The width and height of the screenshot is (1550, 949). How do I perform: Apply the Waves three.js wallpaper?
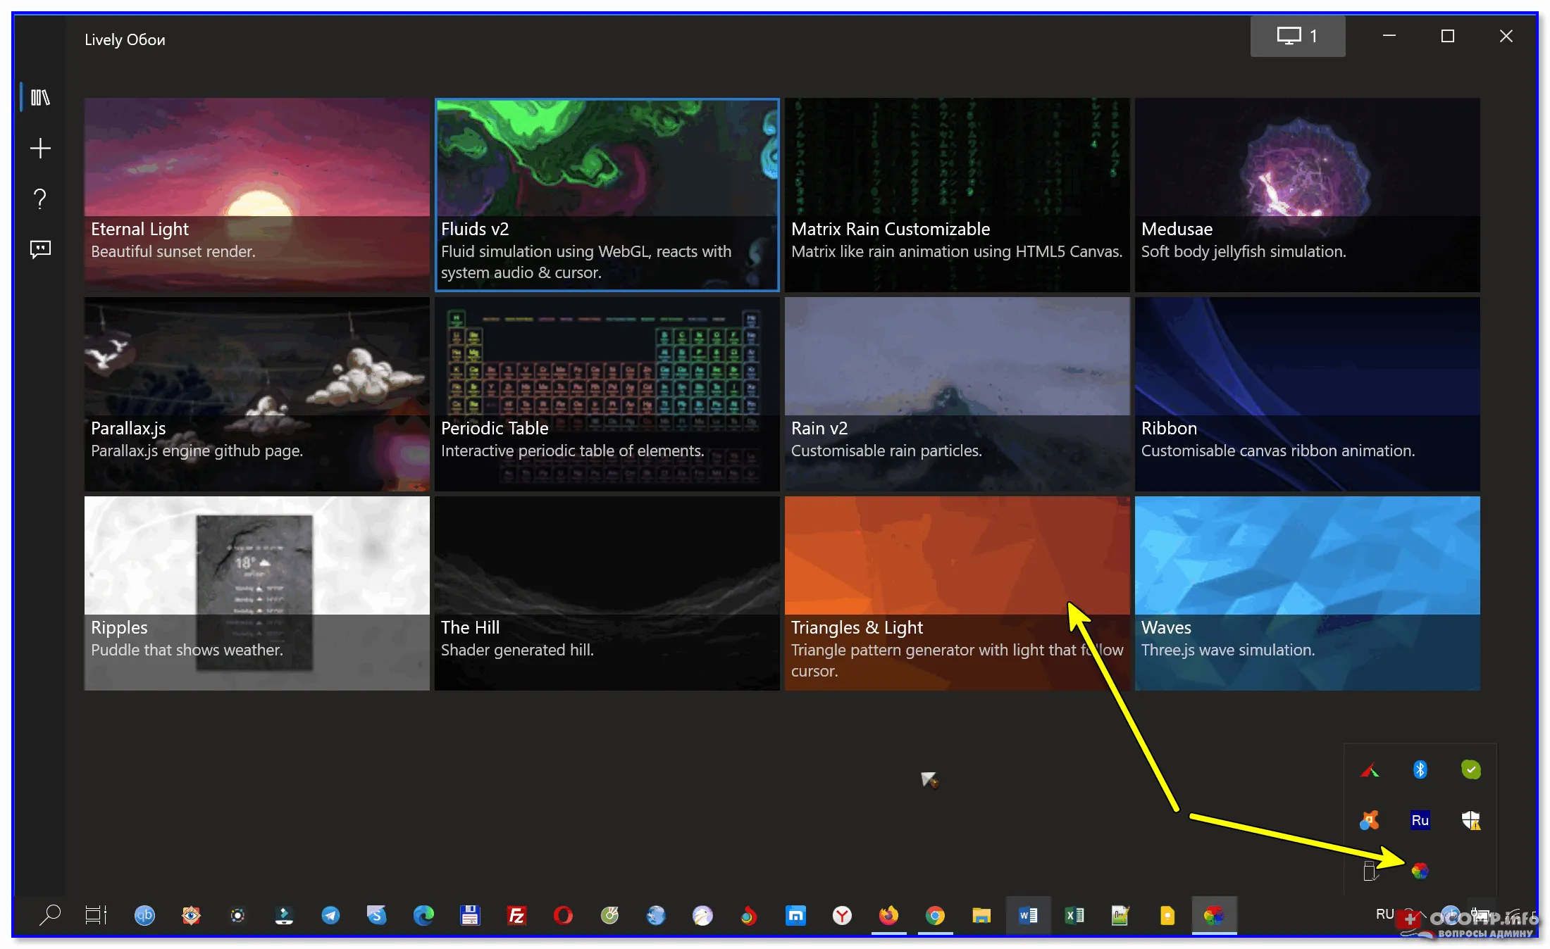click(x=1307, y=593)
